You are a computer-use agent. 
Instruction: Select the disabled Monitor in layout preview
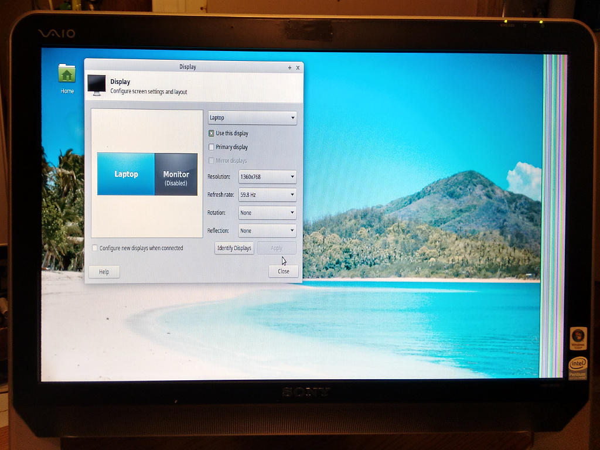pos(176,175)
